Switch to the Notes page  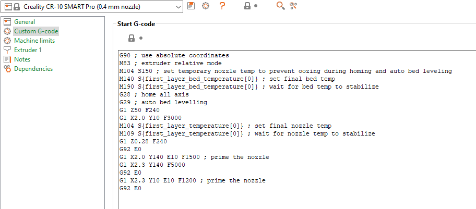tap(22, 59)
